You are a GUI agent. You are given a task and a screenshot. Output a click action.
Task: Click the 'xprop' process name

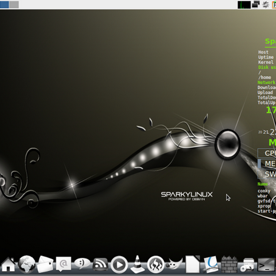264,206
